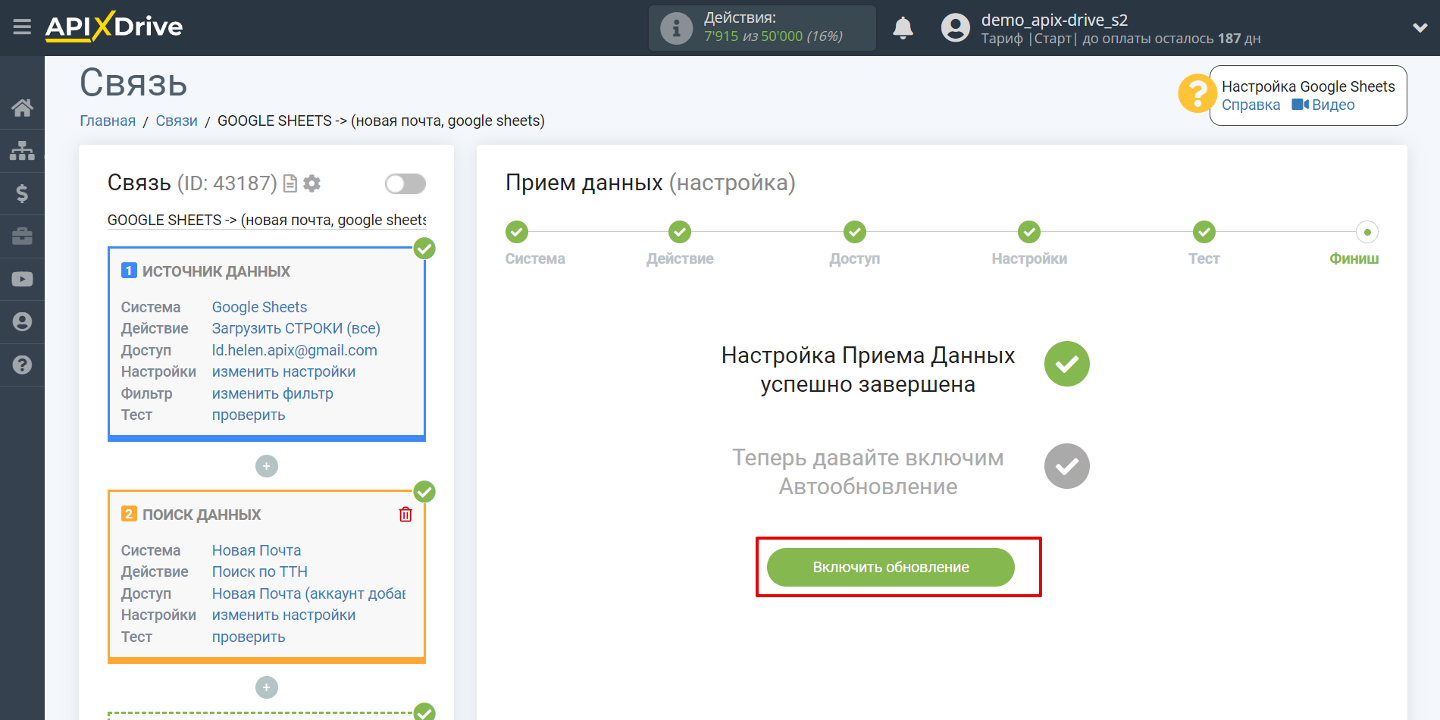Go to Тест step

click(x=1204, y=232)
